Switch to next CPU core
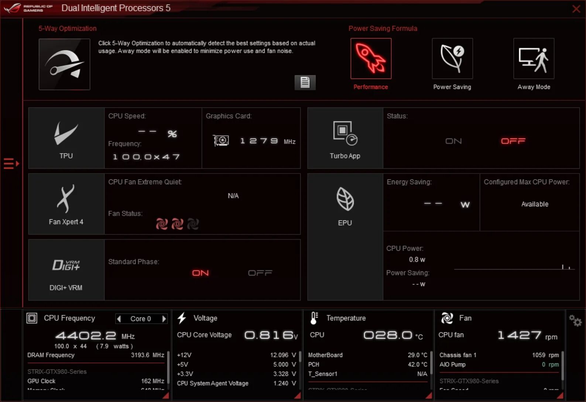 pos(164,319)
